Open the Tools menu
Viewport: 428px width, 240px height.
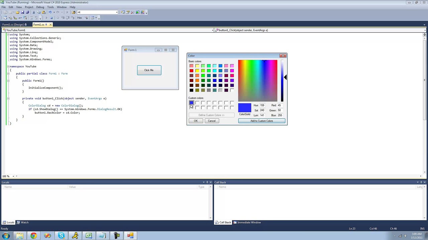pos(50,7)
